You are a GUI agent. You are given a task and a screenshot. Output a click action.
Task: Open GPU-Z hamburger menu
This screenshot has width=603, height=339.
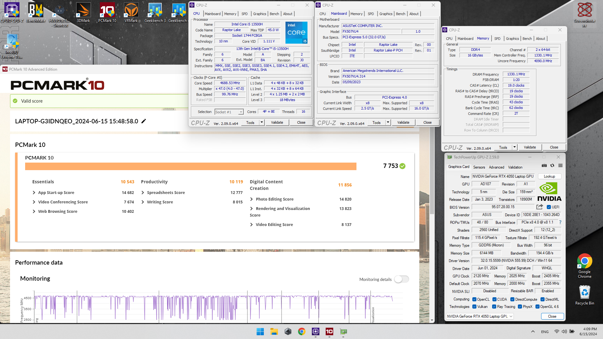pyautogui.click(x=560, y=165)
